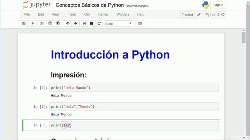Image resolution: width=250 pixels, height=140 pixels.
Task: Click the empty In [ ]: prompt
Action: [40, 125]
